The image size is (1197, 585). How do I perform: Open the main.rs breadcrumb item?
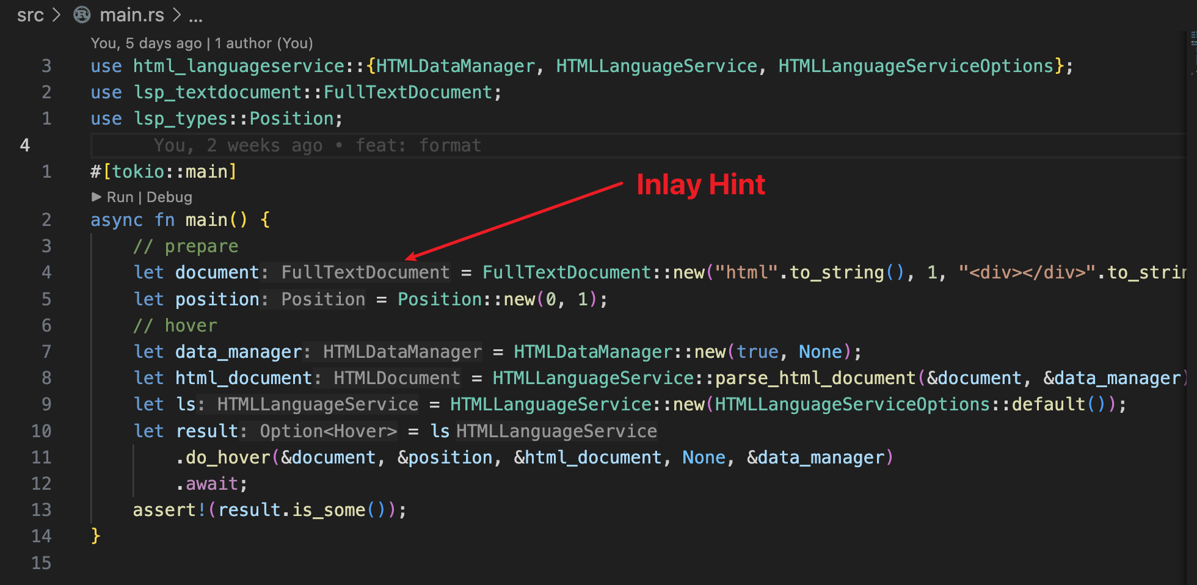tap(132, 15)
